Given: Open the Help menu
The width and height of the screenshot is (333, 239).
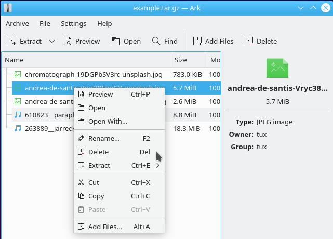Looking at the screenshot, I should click(104, 23).
